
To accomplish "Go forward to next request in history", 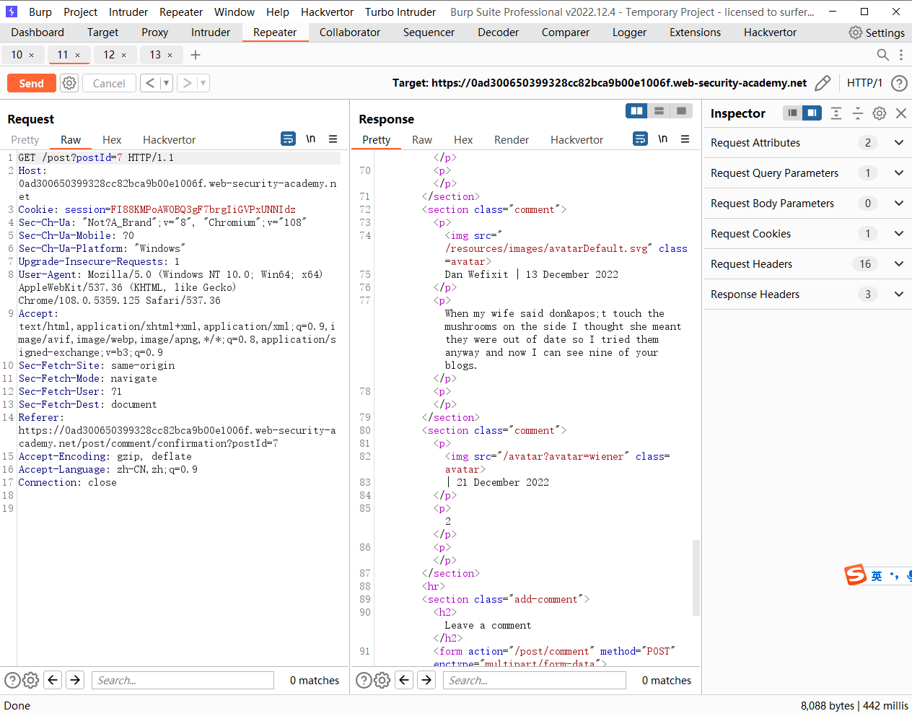I will [187, 83].
